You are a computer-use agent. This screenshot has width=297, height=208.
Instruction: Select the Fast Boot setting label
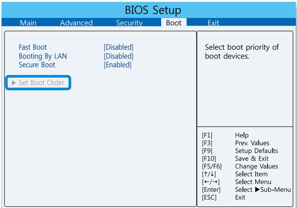33,48
